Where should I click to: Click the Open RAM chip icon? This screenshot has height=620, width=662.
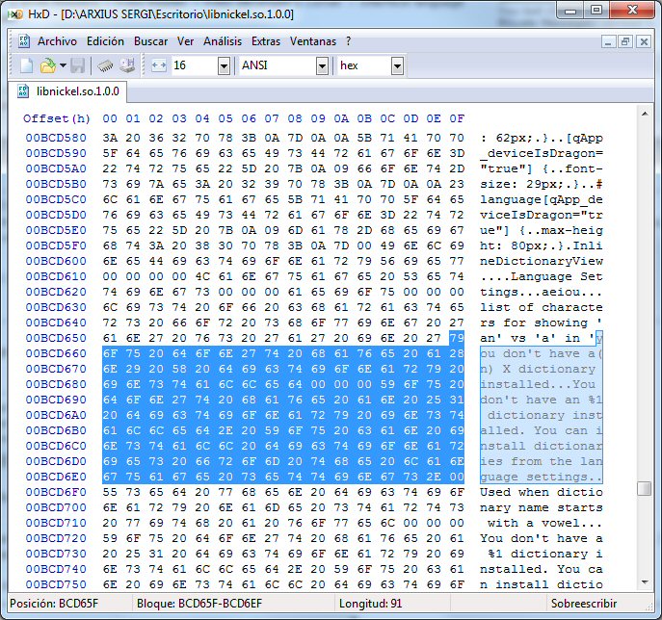click(x=106, y=65)
